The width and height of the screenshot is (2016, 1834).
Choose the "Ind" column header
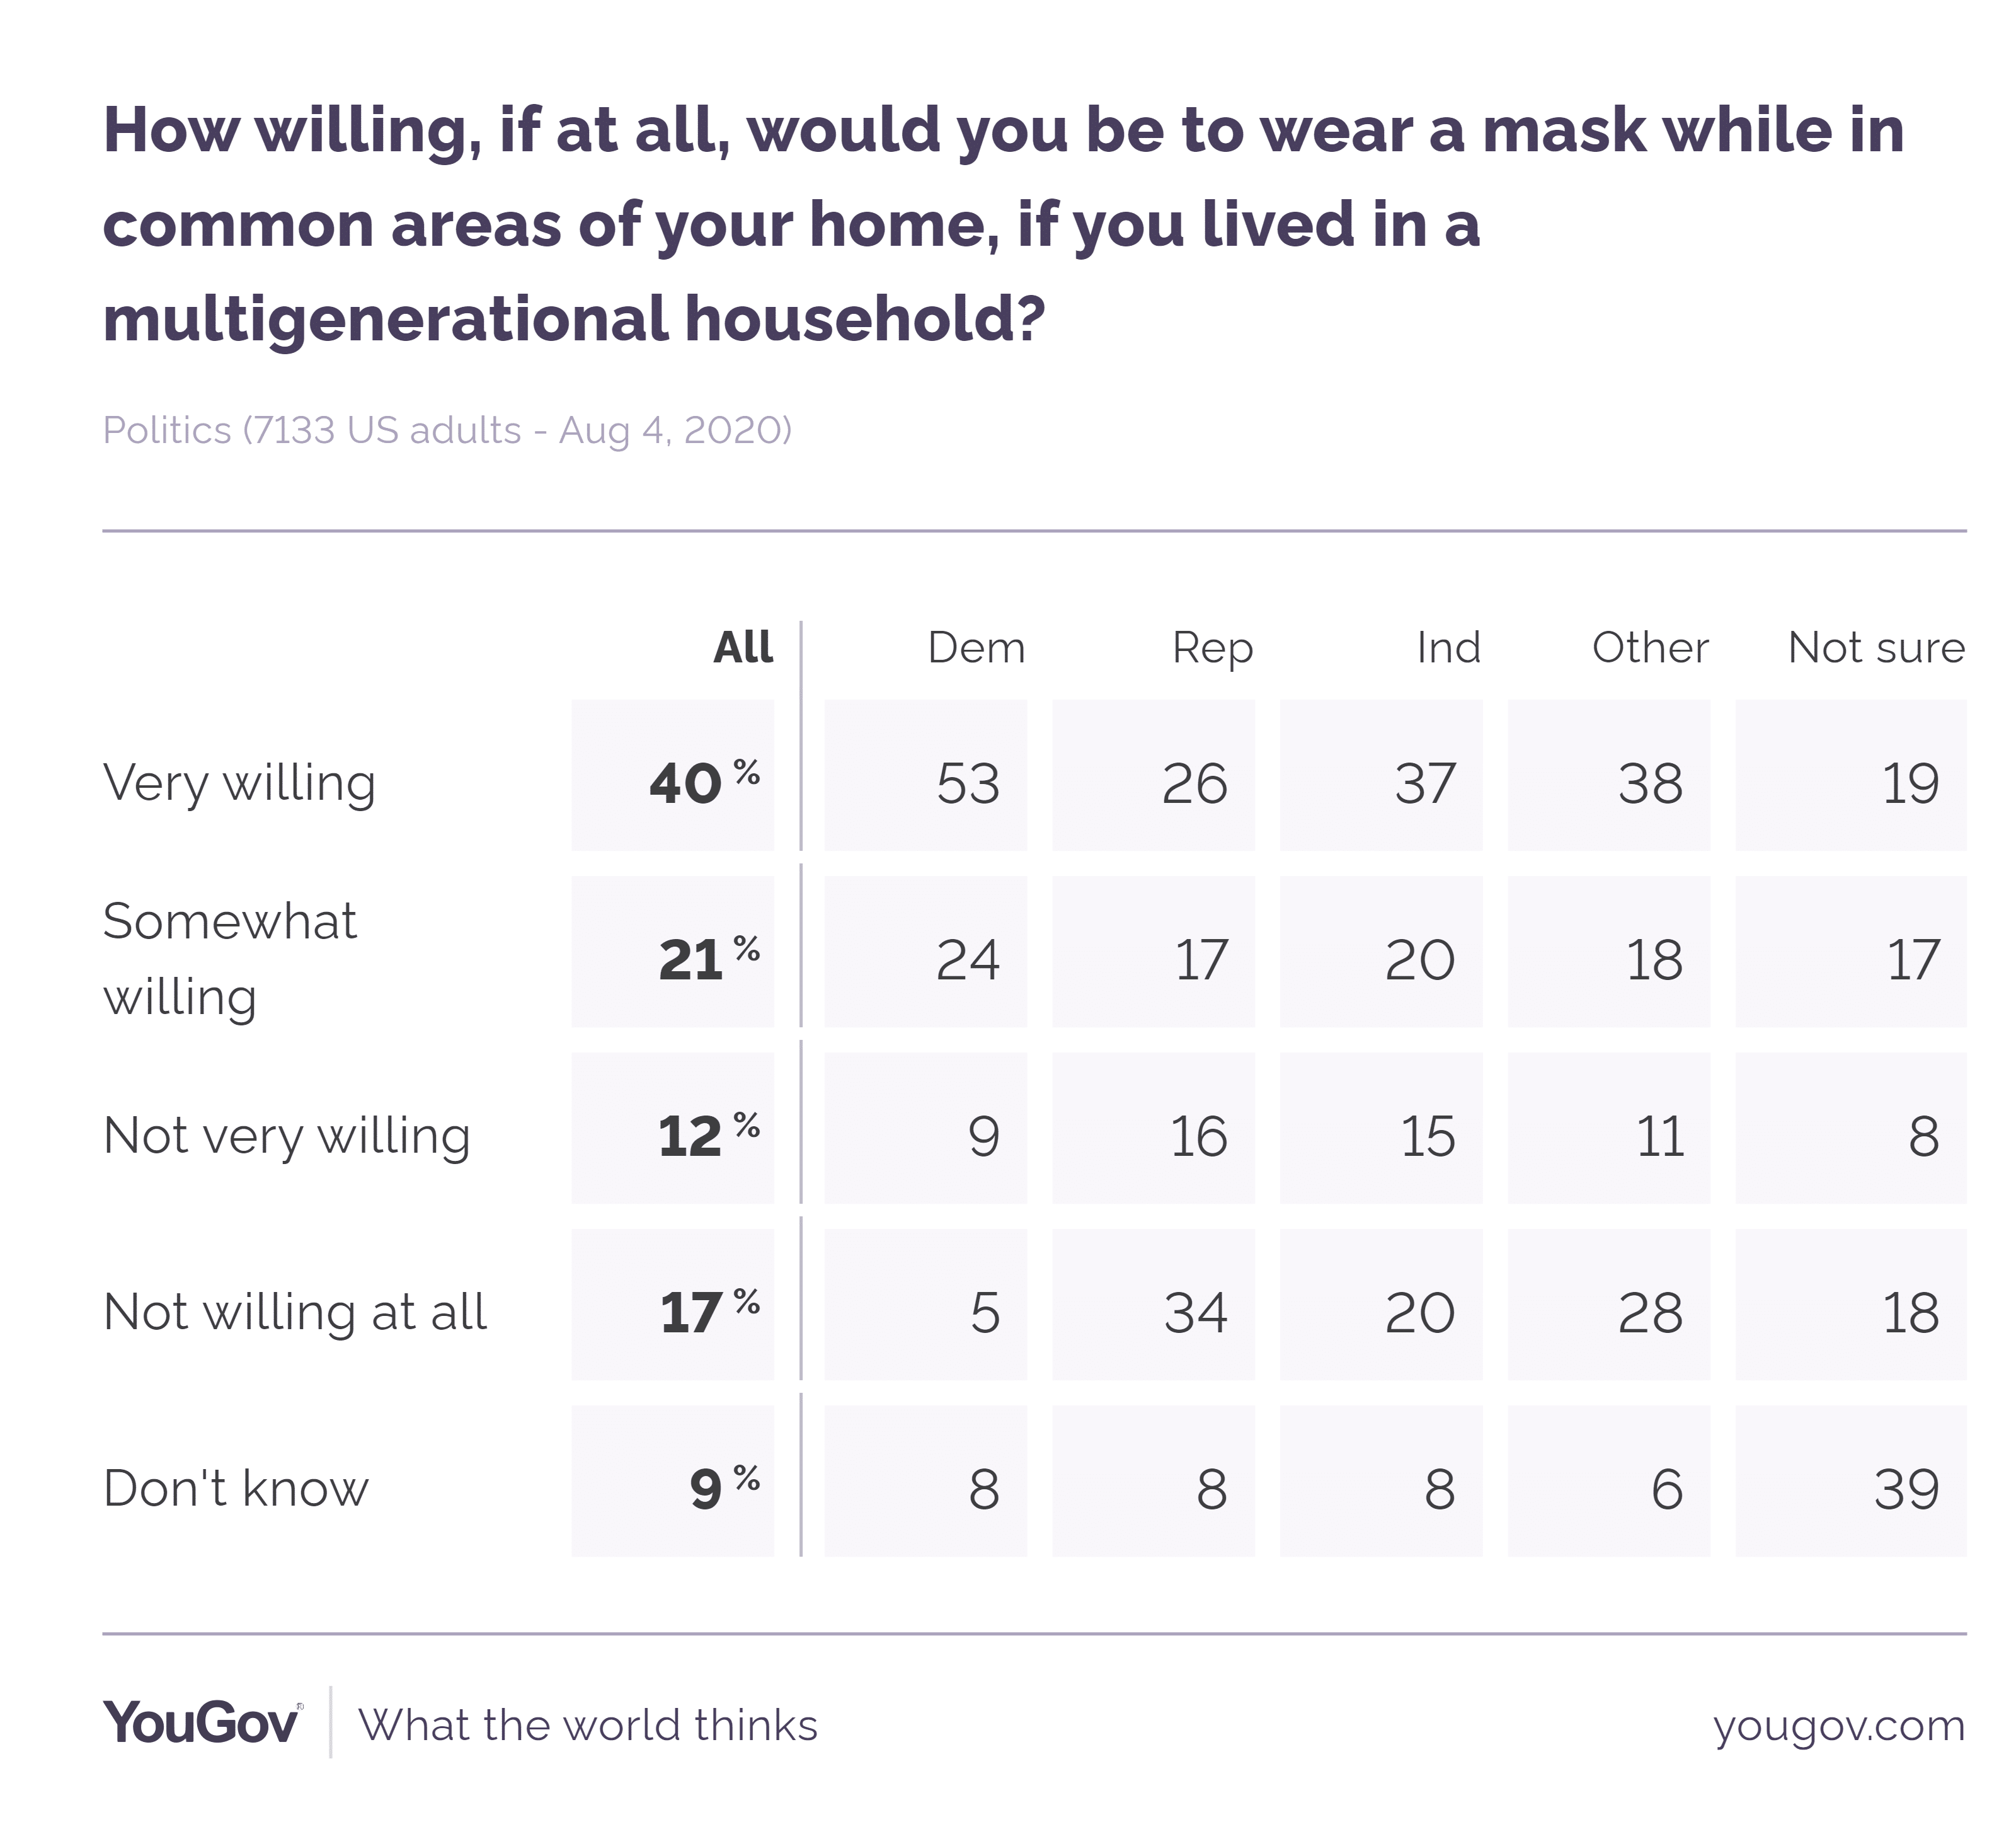[1448, 649]
